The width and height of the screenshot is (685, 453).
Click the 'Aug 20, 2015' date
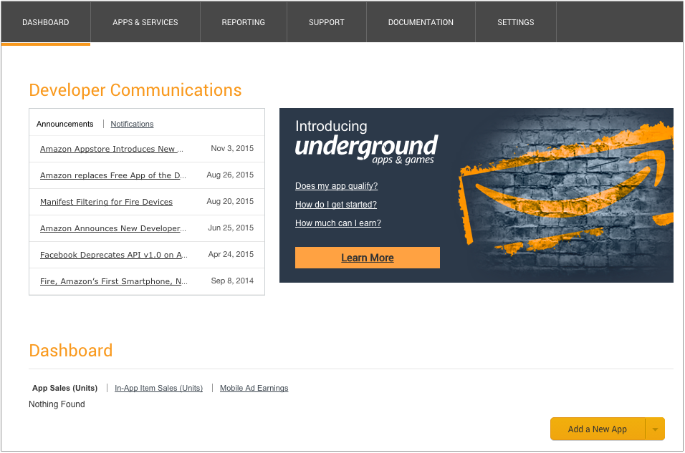tap(230, 201)
